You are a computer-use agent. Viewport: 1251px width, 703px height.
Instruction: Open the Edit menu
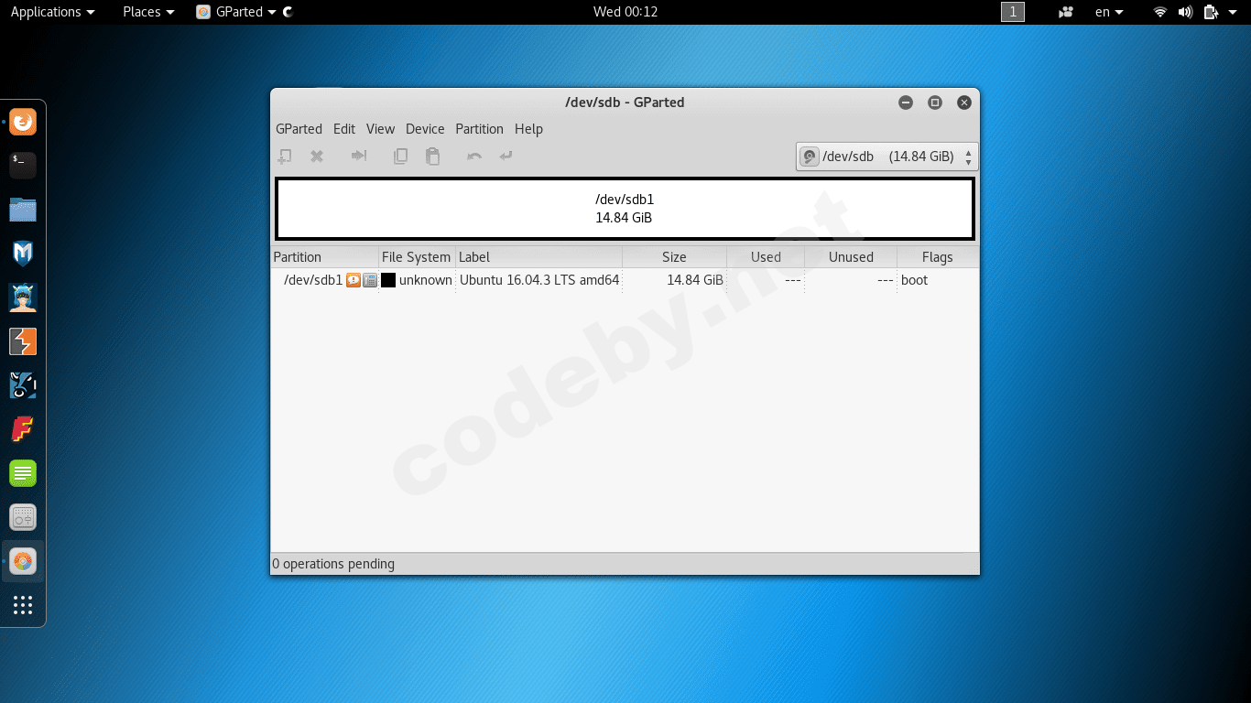(x=344, y=129)
